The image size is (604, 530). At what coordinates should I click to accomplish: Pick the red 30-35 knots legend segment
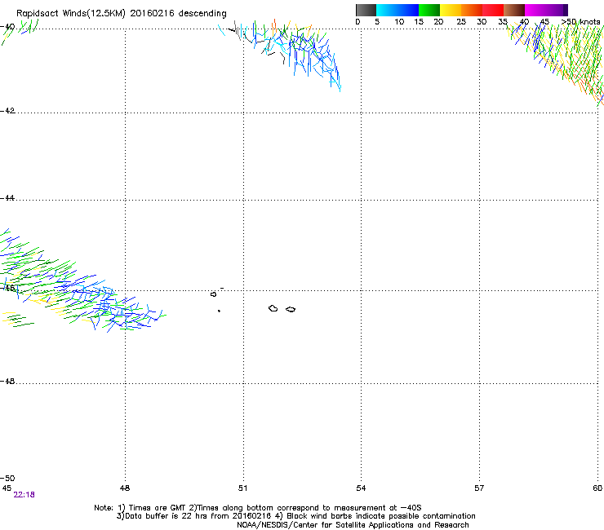[493, 10]
